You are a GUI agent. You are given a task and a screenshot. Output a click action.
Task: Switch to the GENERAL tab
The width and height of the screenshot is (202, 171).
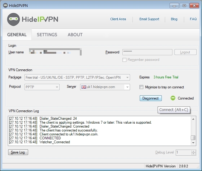[x=17, y=35]
